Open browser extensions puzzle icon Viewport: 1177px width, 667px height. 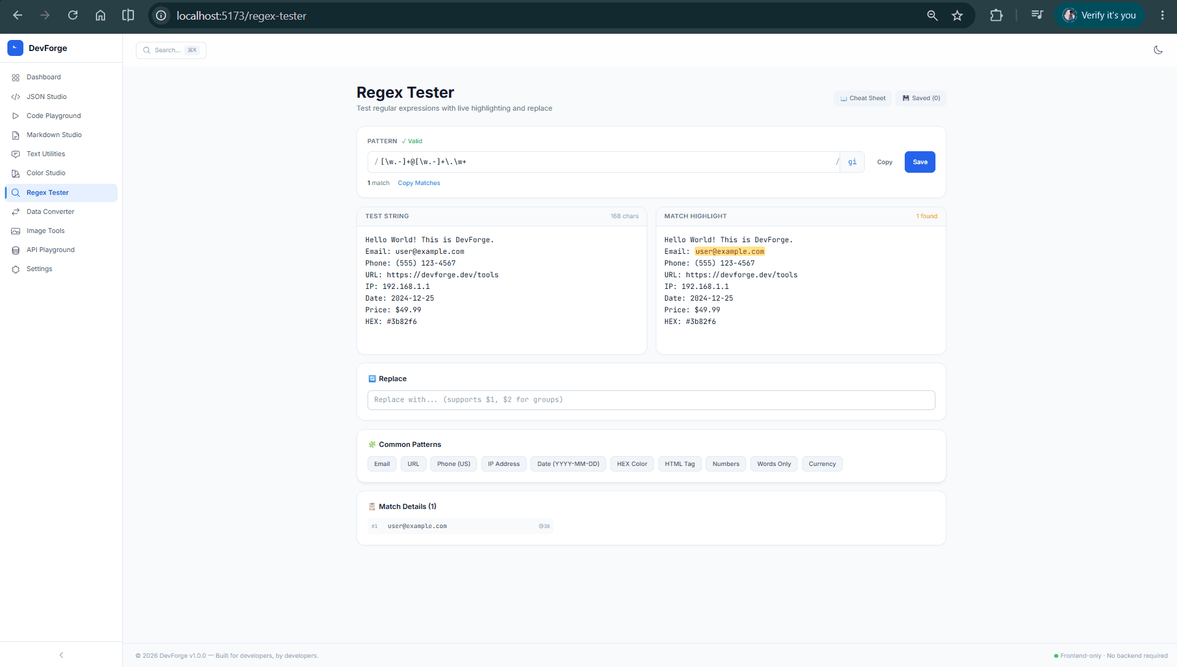(x=996, y=15)
